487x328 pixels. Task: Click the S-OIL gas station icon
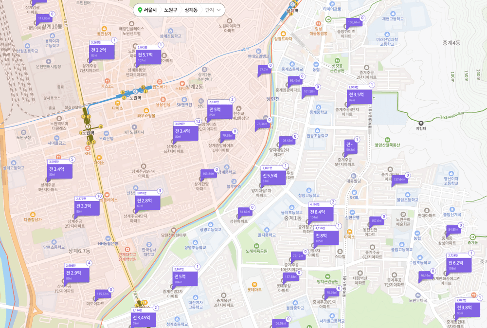[x=354, y=192]
